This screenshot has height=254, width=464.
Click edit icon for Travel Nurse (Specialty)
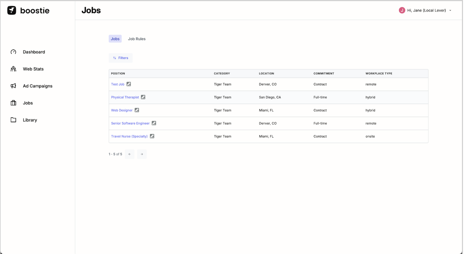click(152, 136)
